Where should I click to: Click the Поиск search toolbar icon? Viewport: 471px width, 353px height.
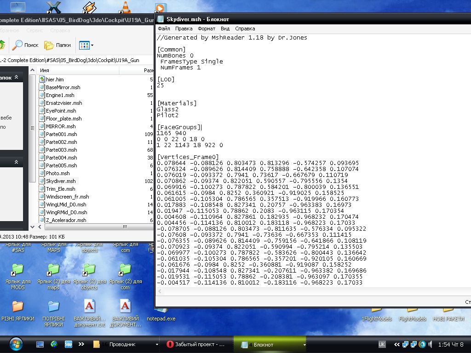[x=25, y=45]
